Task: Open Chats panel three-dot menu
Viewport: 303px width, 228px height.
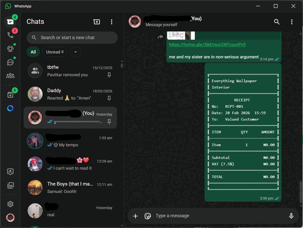Action: (x=112, y=22)
